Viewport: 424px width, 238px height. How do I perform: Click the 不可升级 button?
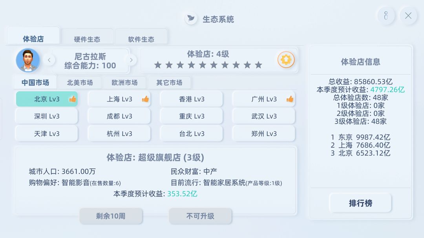[200, 216]
